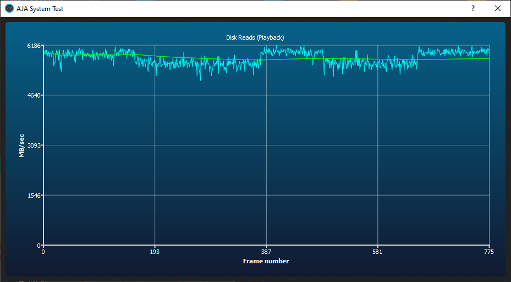Click the Frame number axis label
The width and height of the screenshot is (511, 282).
pos(266,261)
